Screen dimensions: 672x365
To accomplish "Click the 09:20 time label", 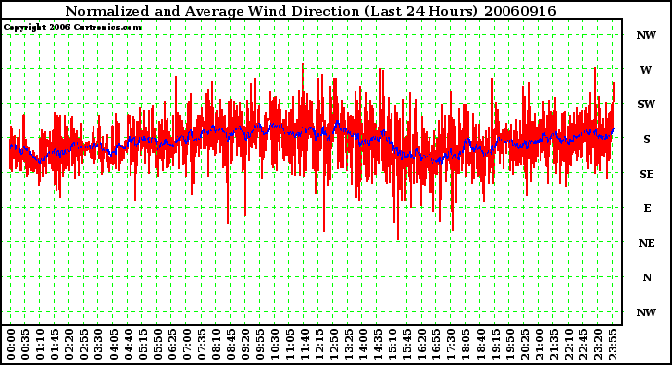I will tap(245, 345).
